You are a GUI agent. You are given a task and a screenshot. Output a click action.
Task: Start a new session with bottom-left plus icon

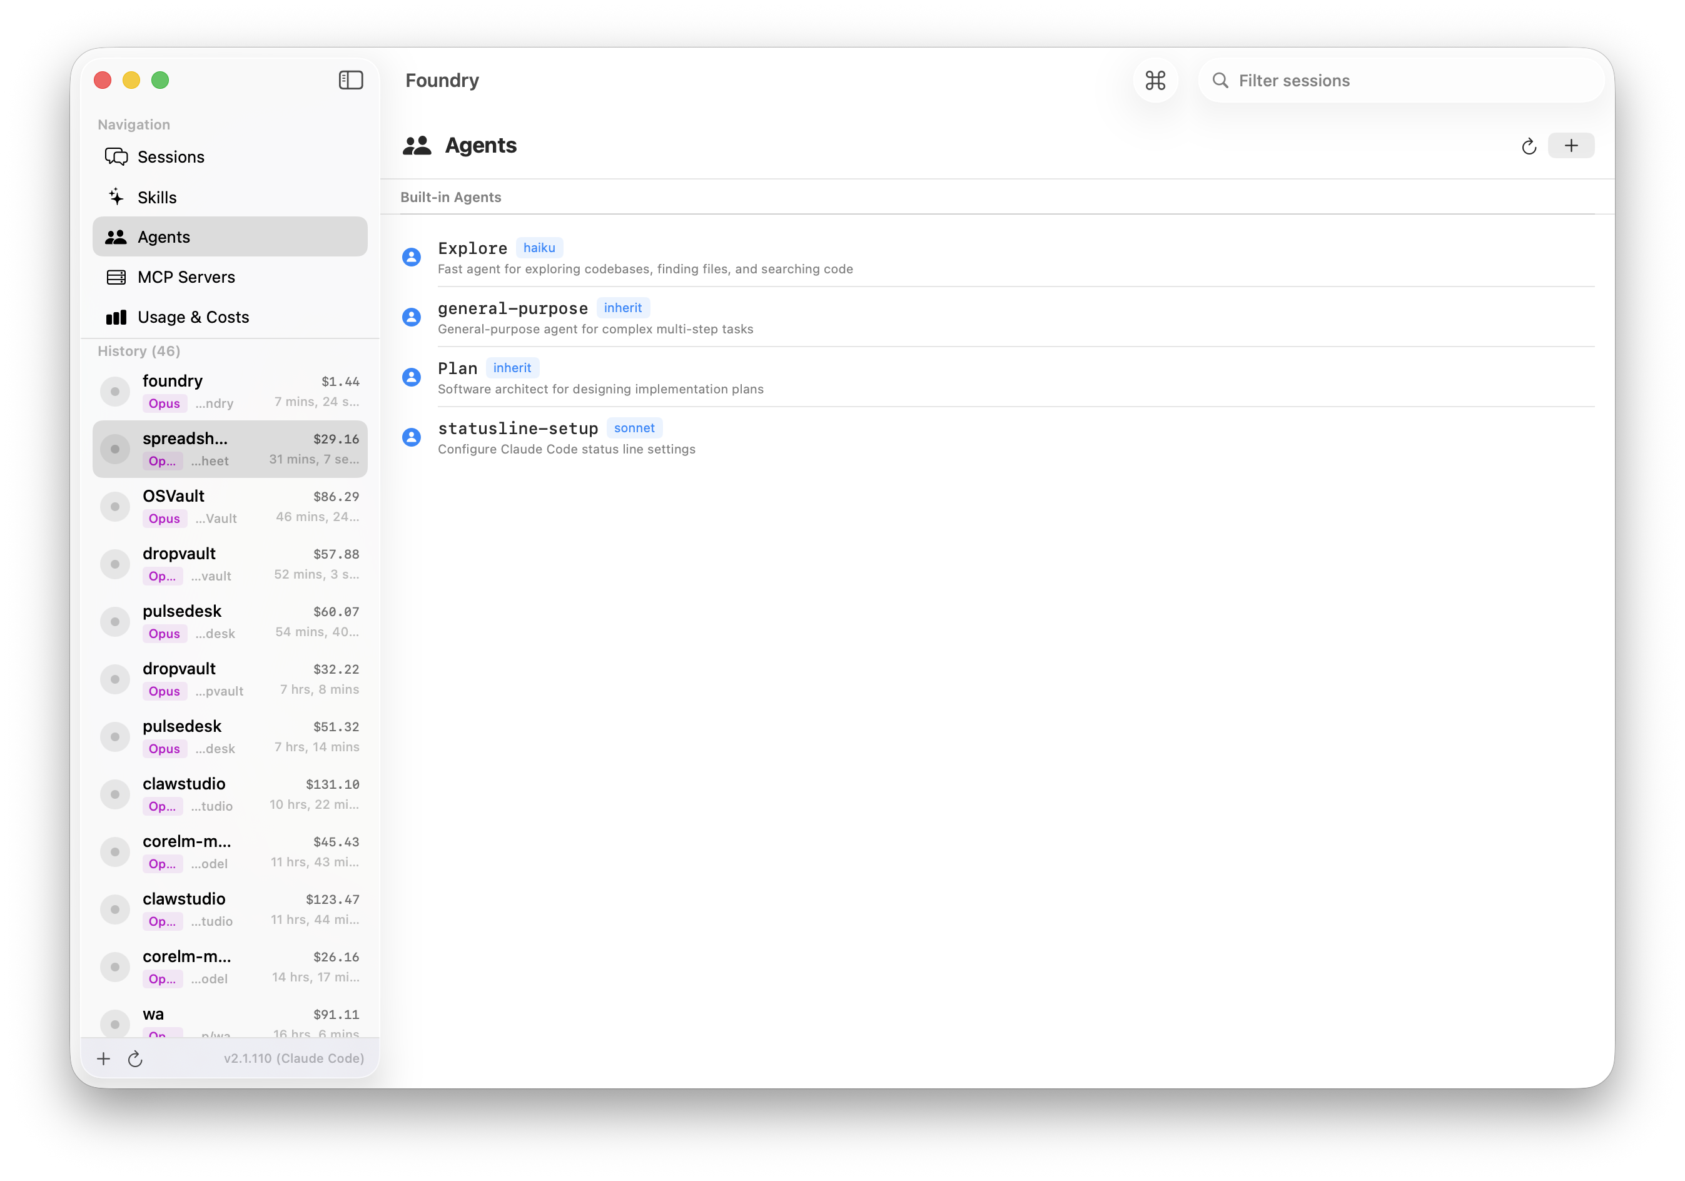(103, 1058)
